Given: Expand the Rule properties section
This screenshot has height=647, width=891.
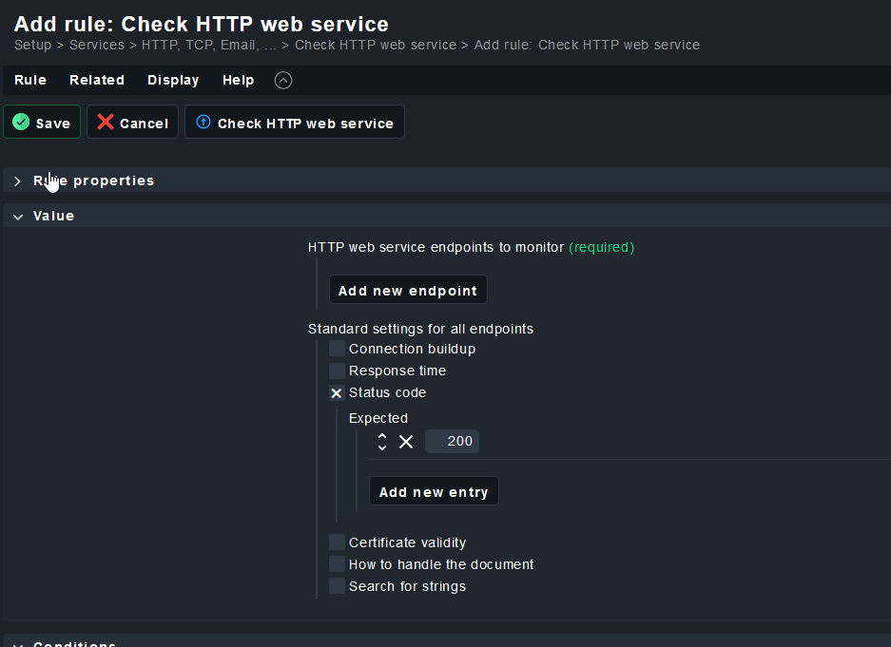Looking at the screenshot, I should point(17,181).
